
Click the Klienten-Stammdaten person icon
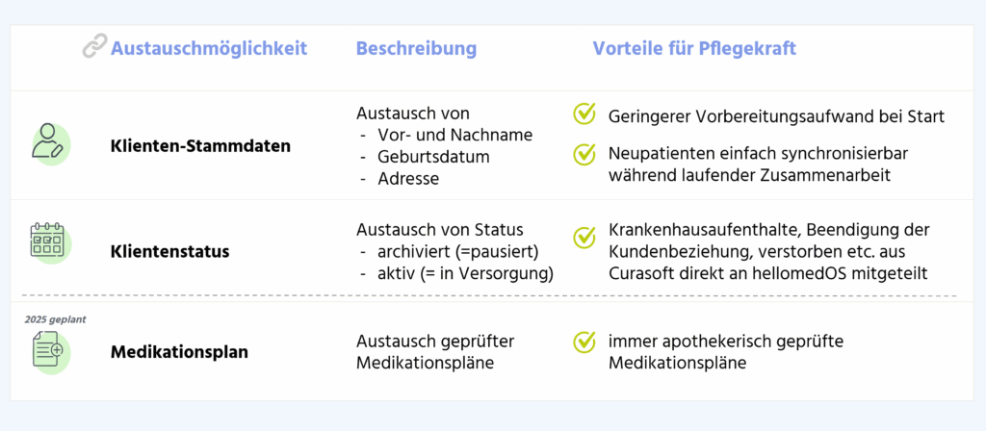[x=48, y=142]
